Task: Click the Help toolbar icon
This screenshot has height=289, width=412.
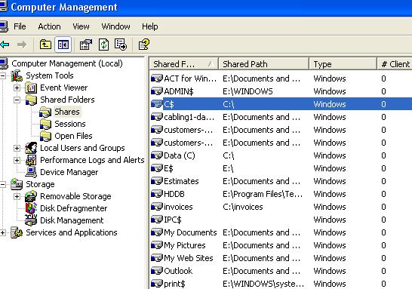Action: click(x=144, y=45)
